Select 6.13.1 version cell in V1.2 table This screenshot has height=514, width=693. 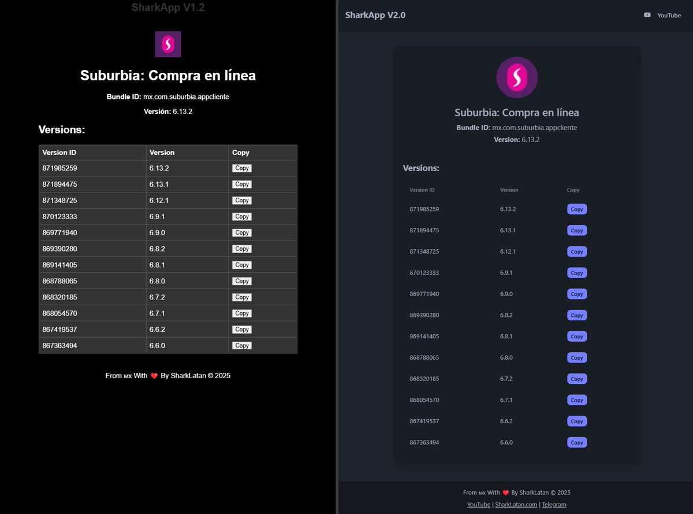coord(187,184)
